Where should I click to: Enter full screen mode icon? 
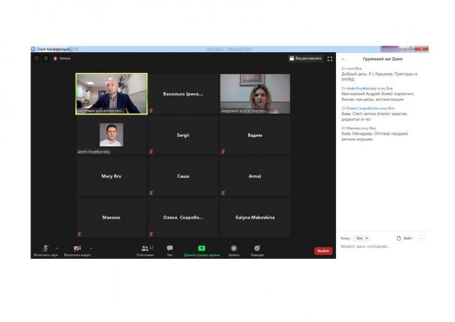[x=330, y=59]
